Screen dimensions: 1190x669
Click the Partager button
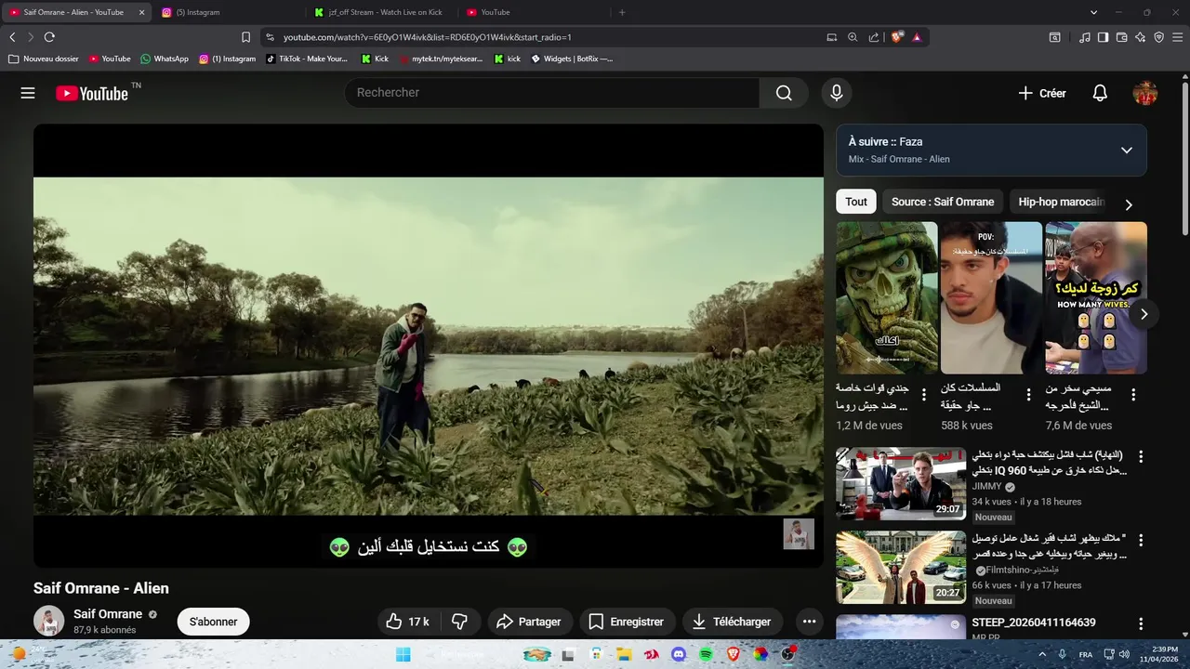pos(528,622)
